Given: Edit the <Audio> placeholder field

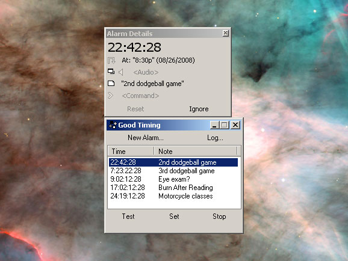Looking at the screenshot, I should point(146,72).
